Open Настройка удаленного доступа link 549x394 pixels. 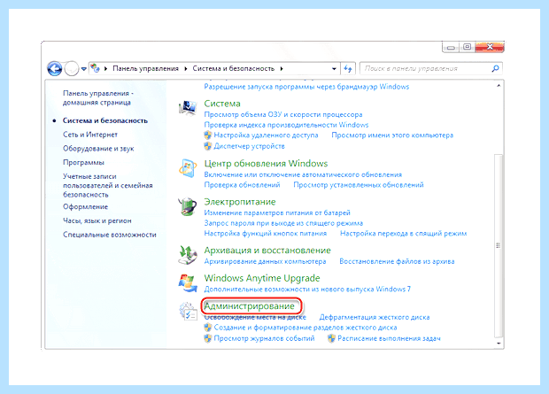[266, 135]
